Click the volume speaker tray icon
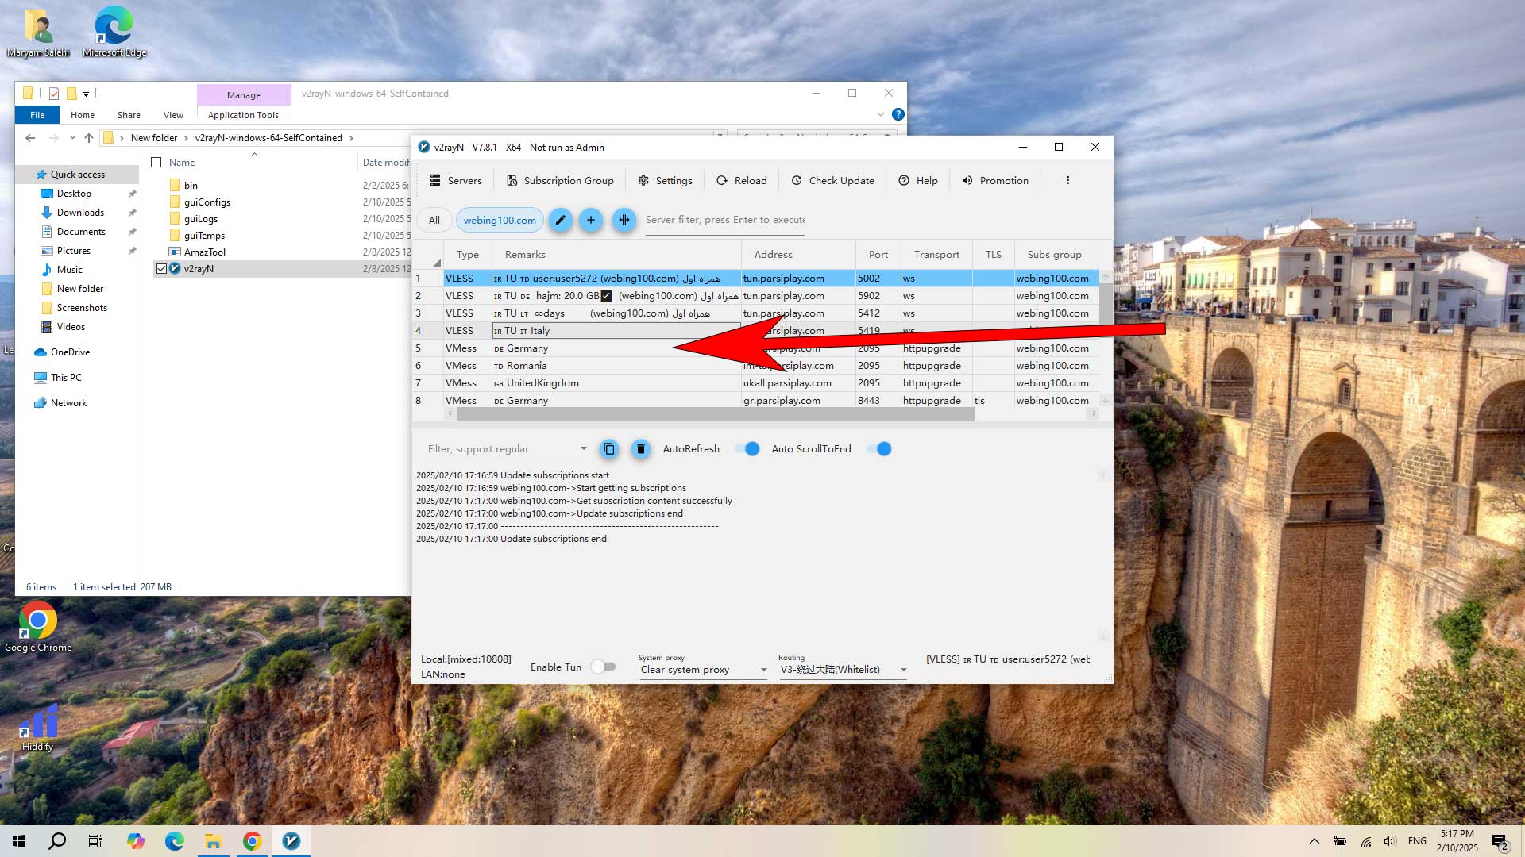Image resolution: width=1525 pixels, height=857 pixels. 1390,841
